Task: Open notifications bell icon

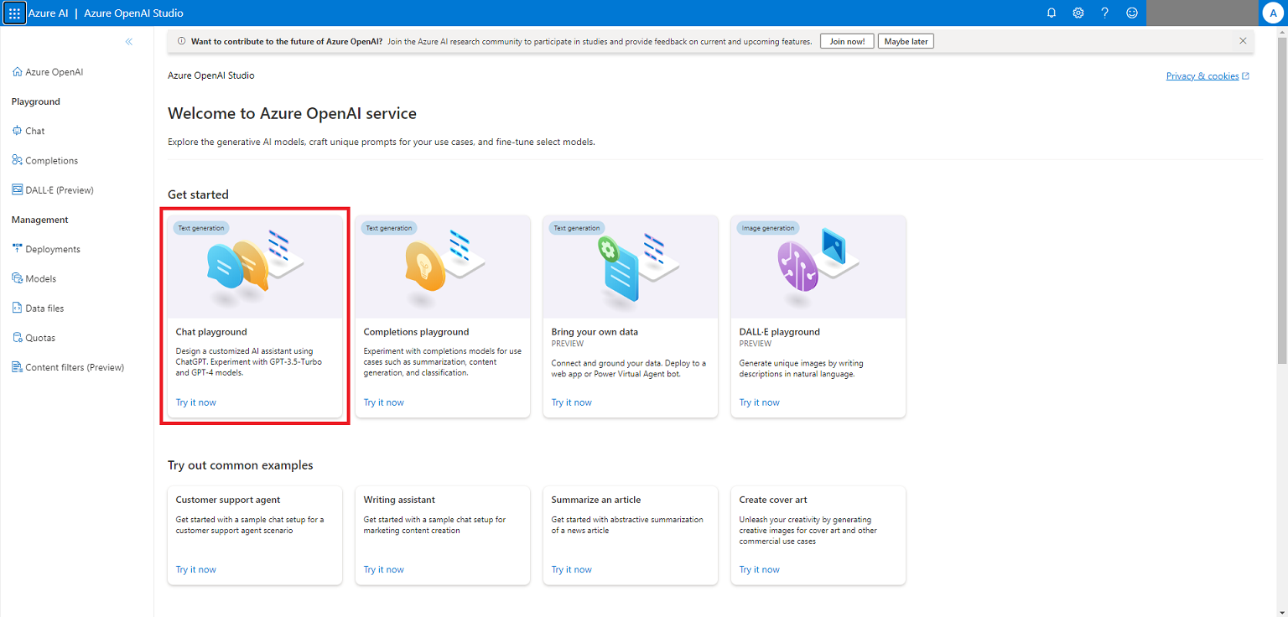Action: [x=1052, y=13]
